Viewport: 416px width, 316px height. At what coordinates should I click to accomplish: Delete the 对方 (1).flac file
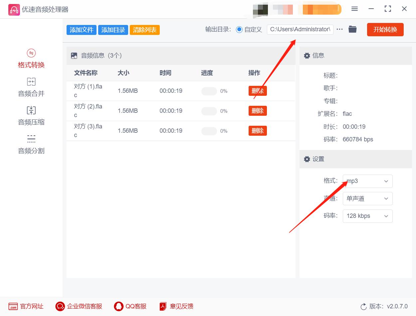257,90
